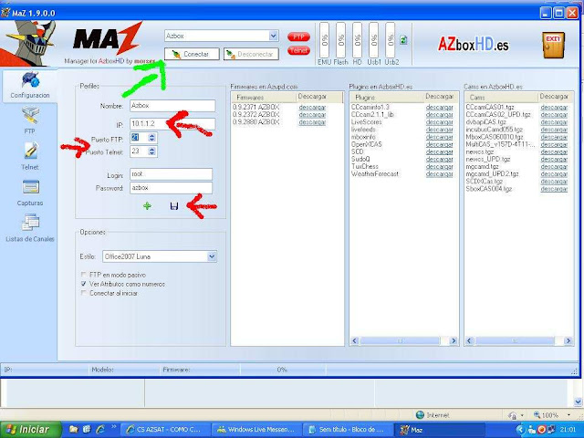Viewport: 584px width, 438px height.
Task: Click Internet Explorer quick launch icon
Action: click(x=99, y=430)
